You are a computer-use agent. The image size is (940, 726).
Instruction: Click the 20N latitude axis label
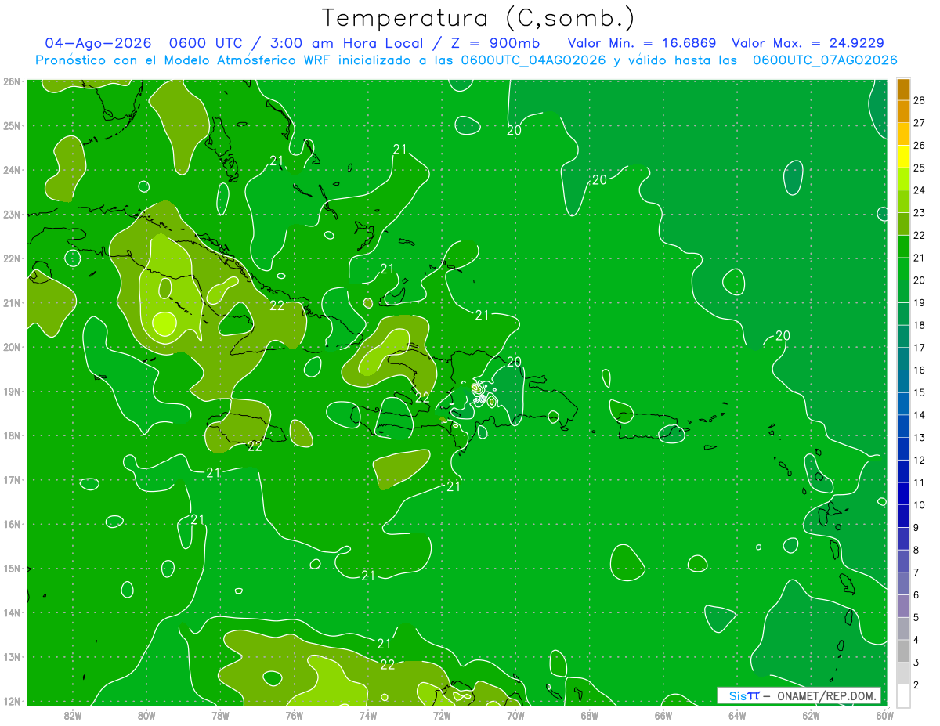12,347
